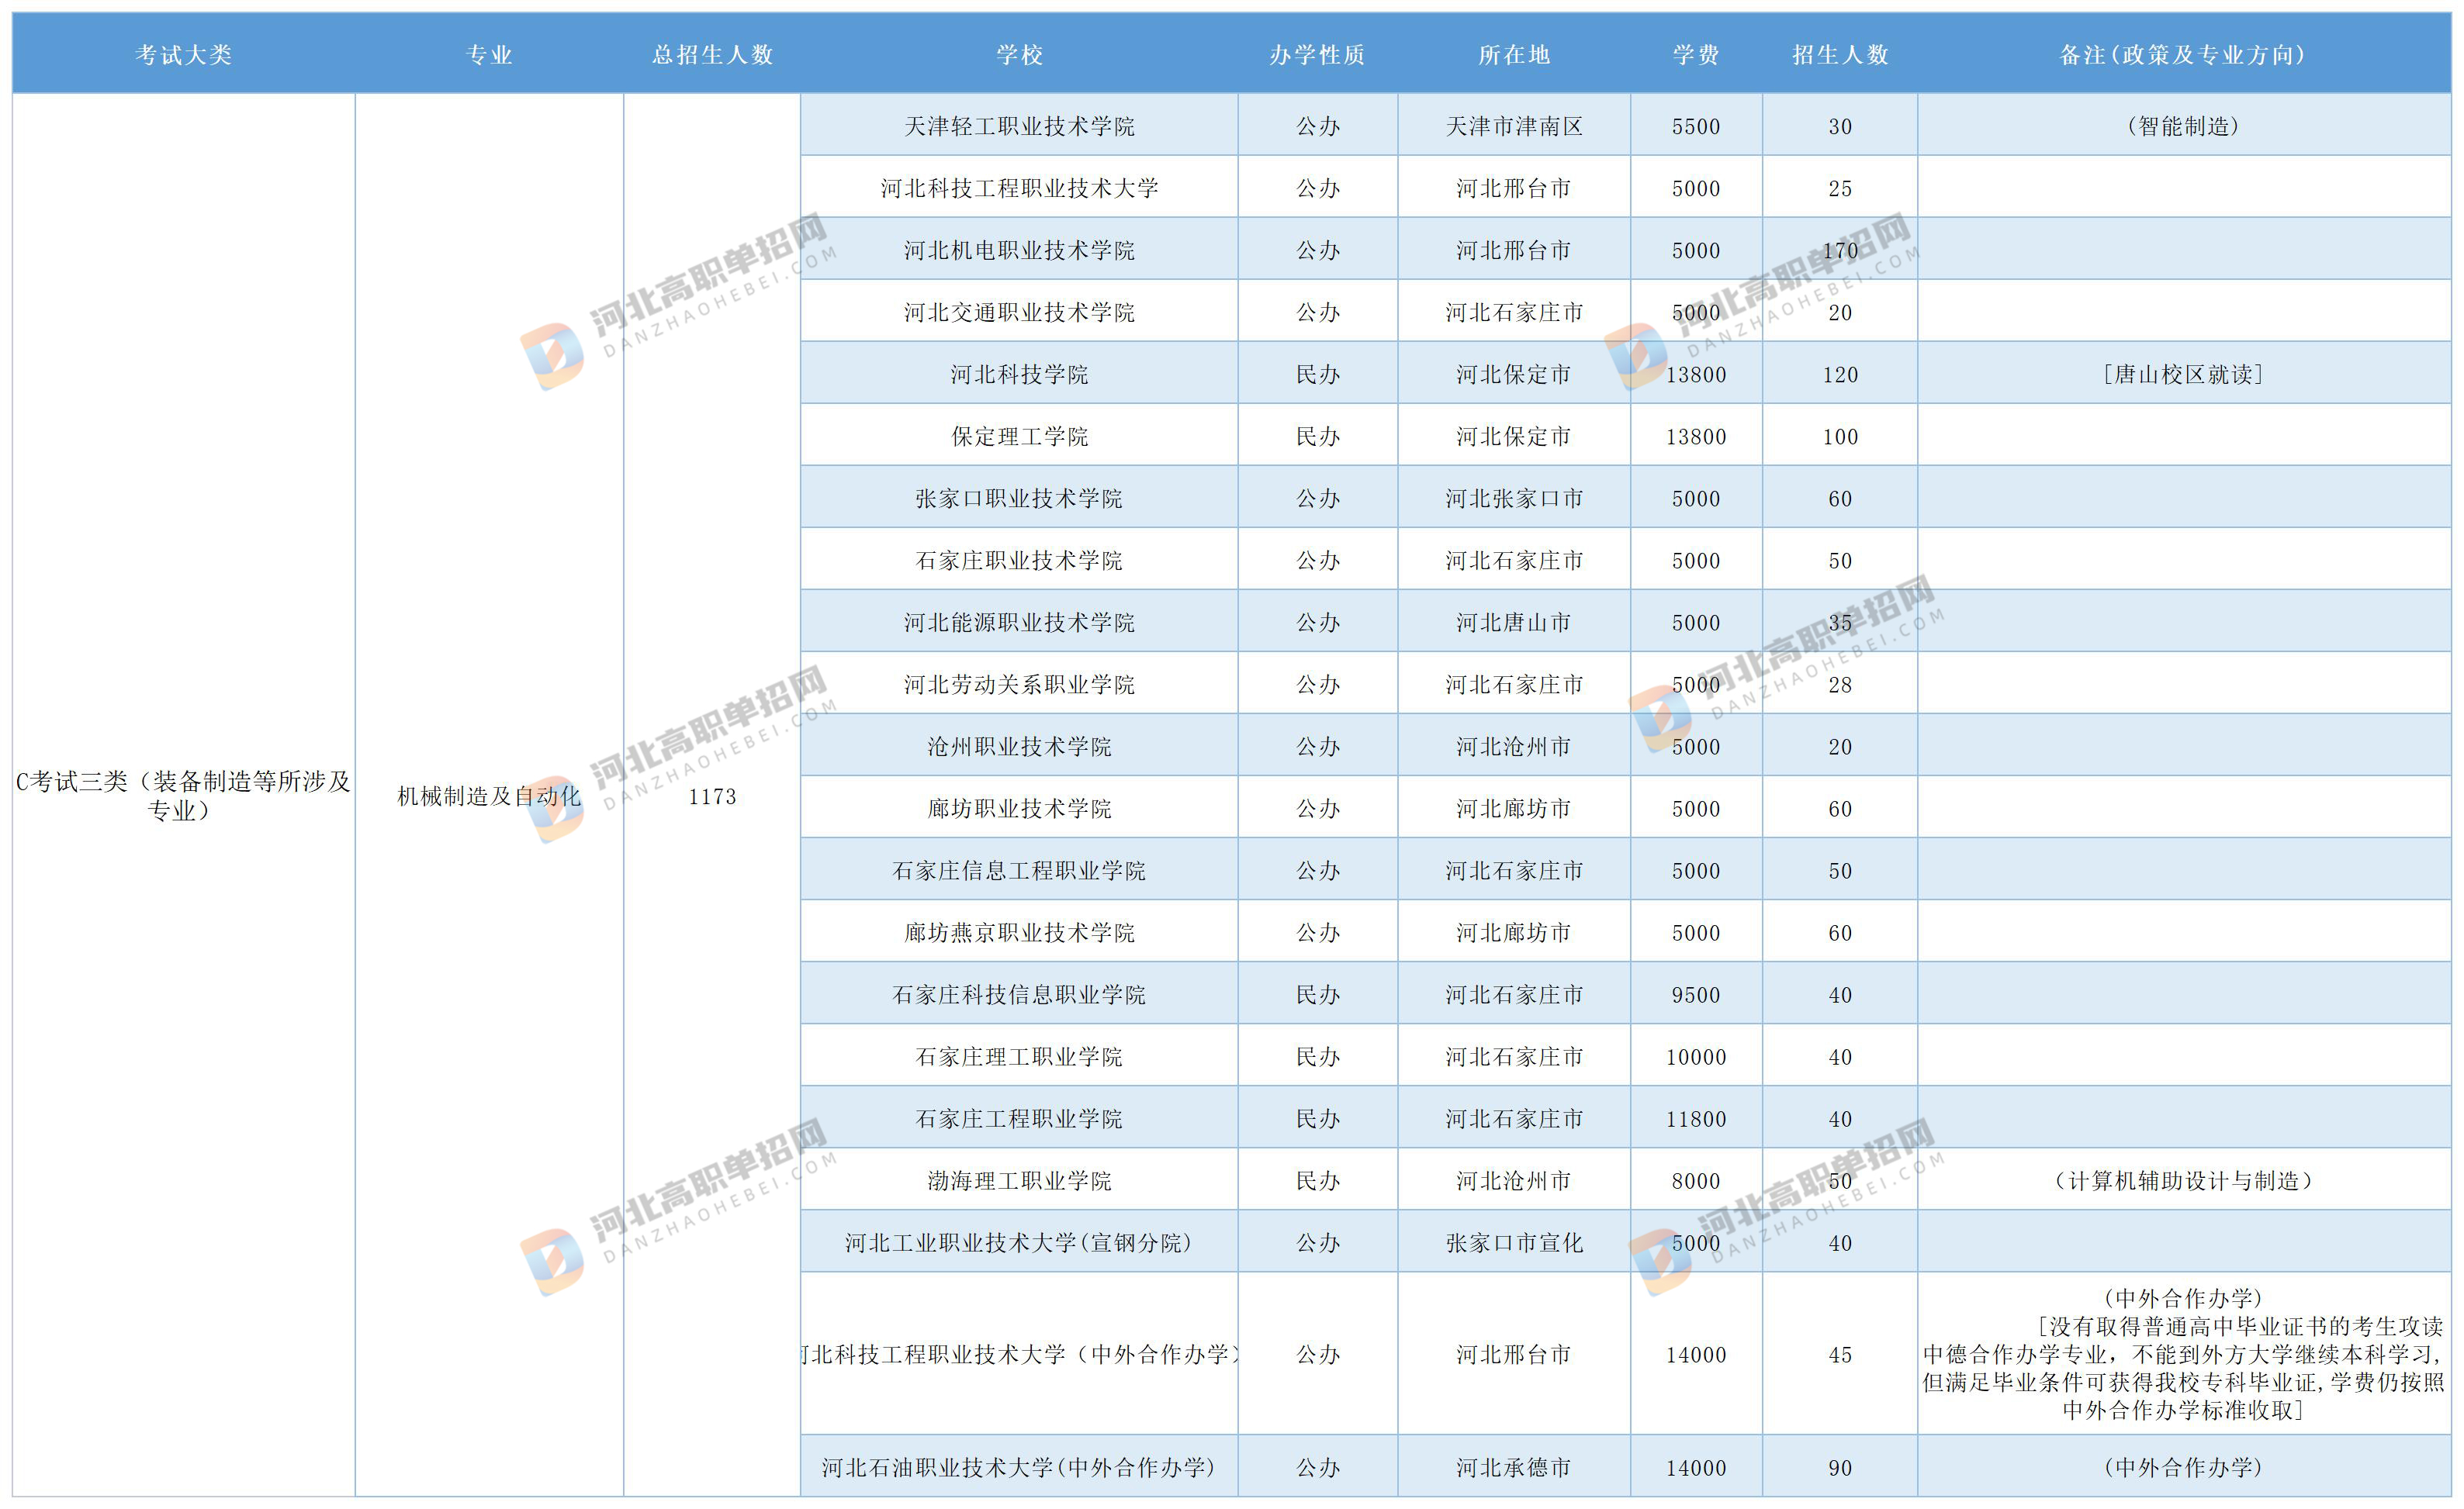The height and width of the screenshot is (1509, 2464).
Task: Click tuition 5500 in 天津轻工 row
Action: [1696, 127]
